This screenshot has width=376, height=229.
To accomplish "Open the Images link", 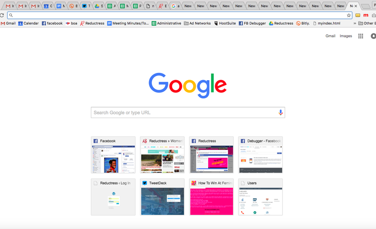I will coord(346,36).
